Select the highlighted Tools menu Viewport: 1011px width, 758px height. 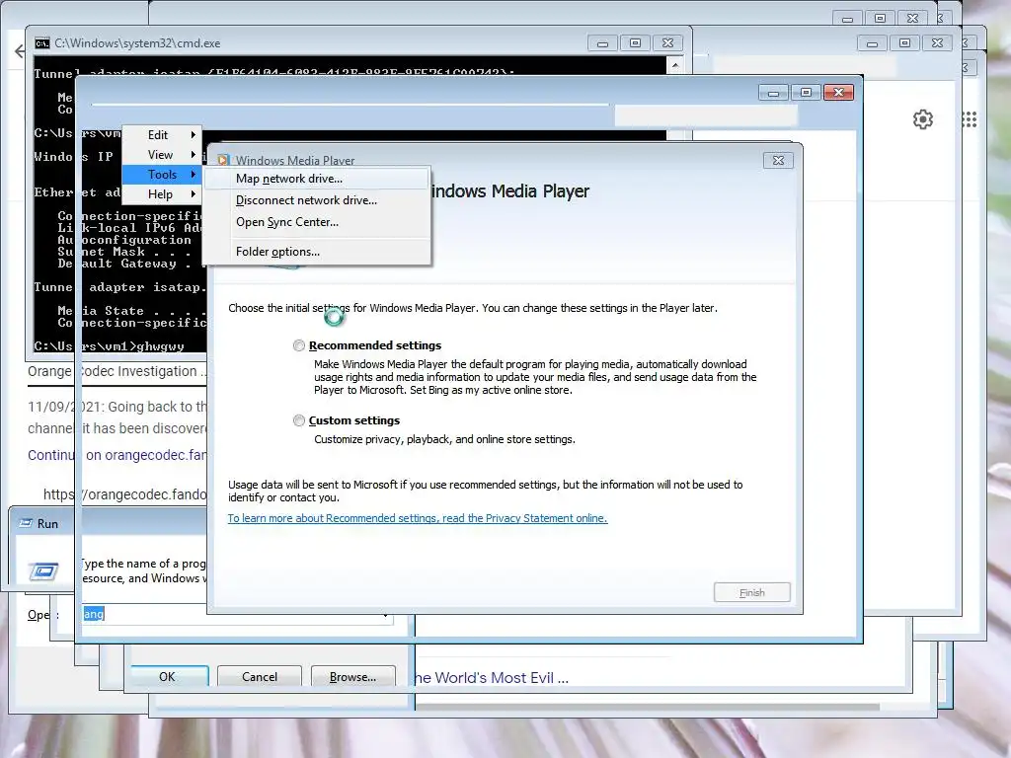162,175
